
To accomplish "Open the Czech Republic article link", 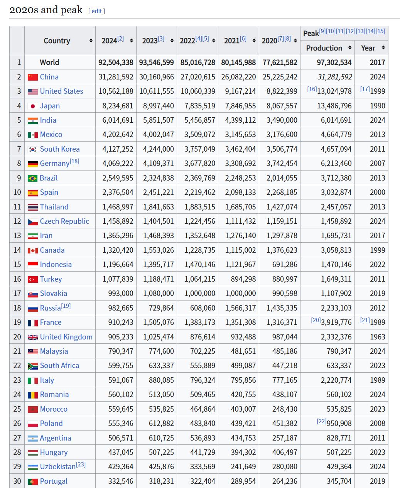I will (64, 221).
